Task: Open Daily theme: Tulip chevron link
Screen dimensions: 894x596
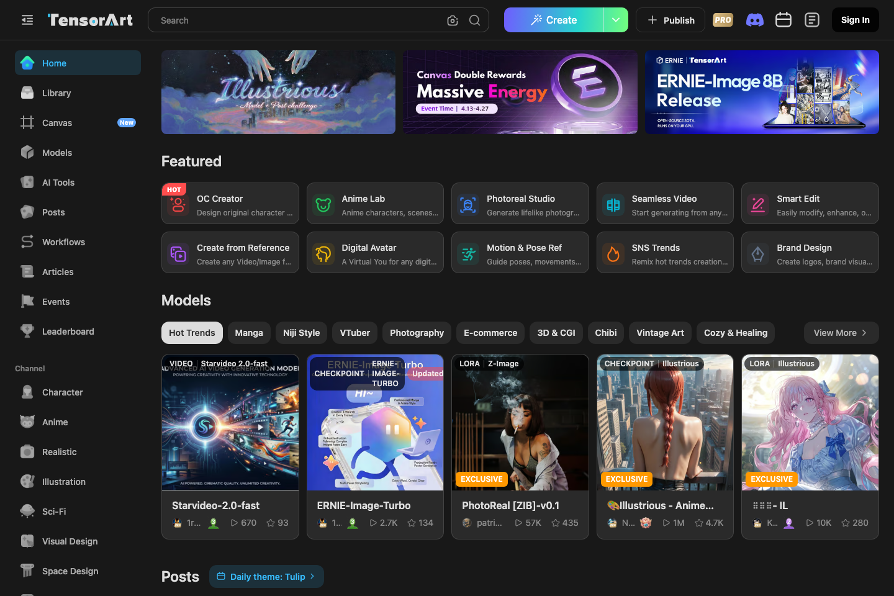Action: tap(266, 577)
